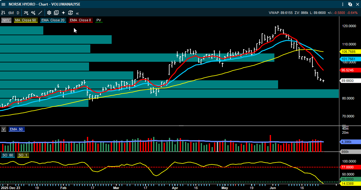The height and width of the screenshot is (190, 361).
Task: Toggle the EMA Close 20 indicator tag
Action: 53,20
